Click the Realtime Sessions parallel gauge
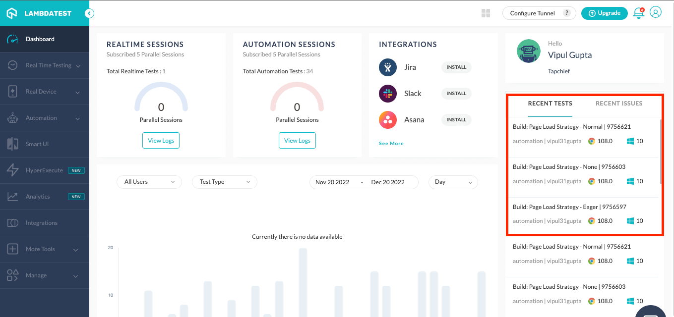 click(161, 97)
